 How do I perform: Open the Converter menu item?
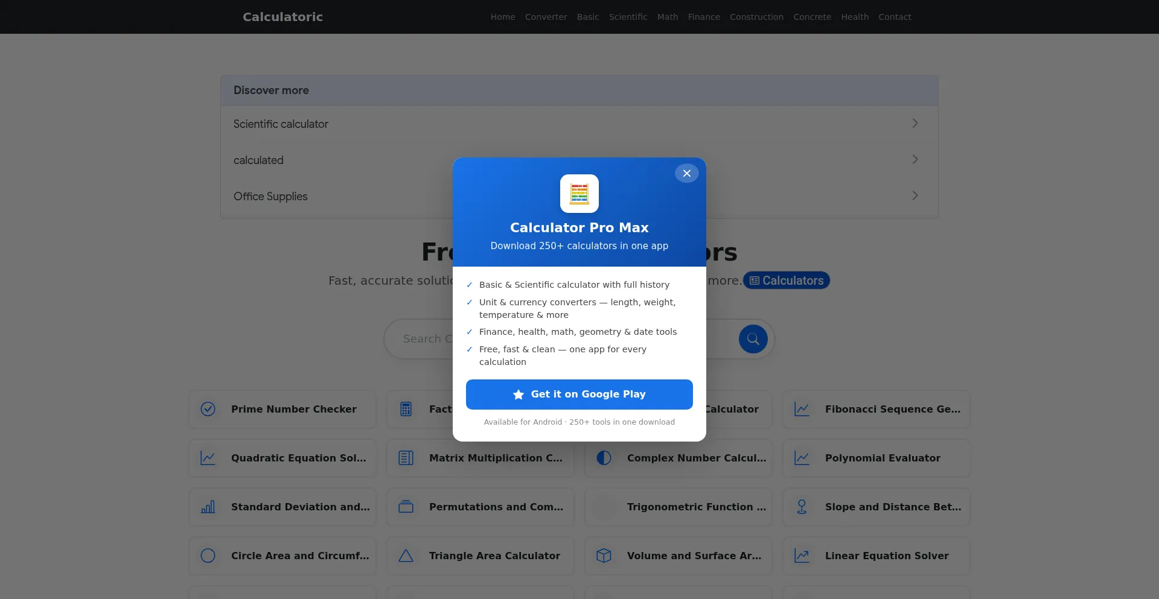[x=546, y=17]
